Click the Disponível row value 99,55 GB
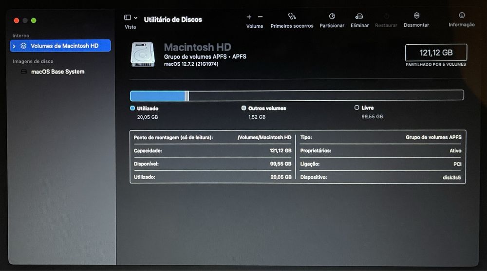 pos(281,164)
